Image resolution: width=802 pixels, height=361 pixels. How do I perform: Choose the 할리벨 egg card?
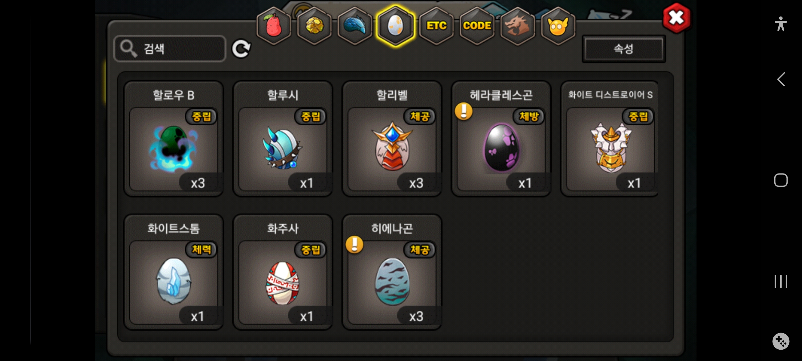[392, 139]
